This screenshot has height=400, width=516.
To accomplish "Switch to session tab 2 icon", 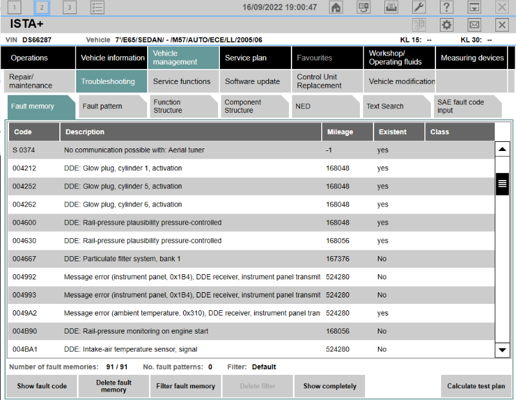I will coord(42,7).
